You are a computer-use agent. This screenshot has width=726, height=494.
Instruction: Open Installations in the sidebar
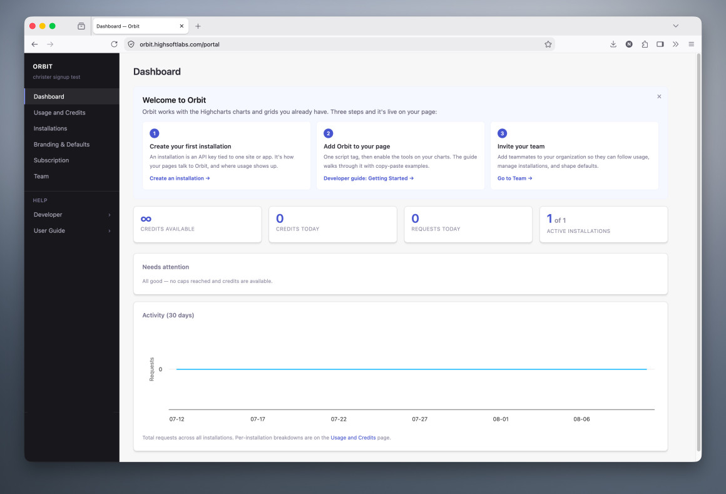point(72,128)
